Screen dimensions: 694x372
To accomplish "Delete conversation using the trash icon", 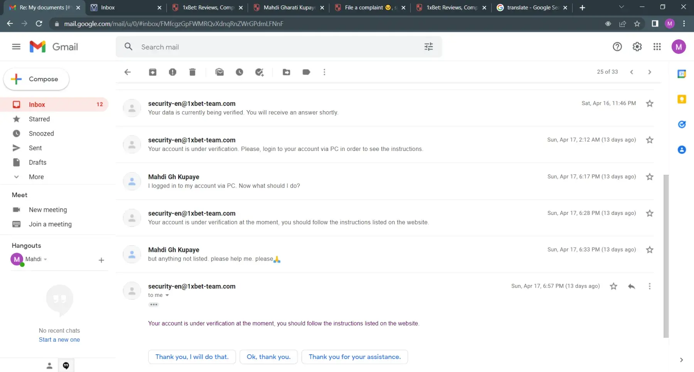I will click(192, 72).
